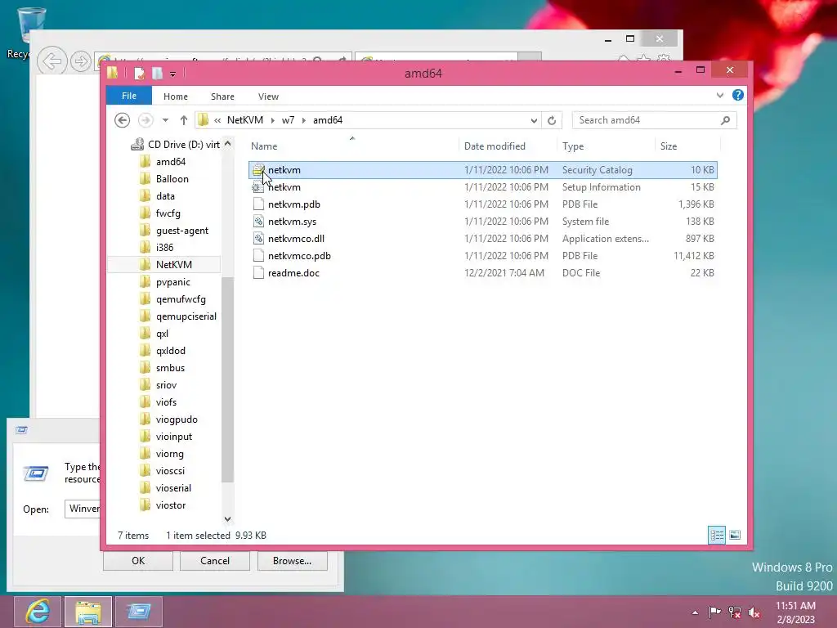Select the netkvm.pdb file icon

(258, 204)
